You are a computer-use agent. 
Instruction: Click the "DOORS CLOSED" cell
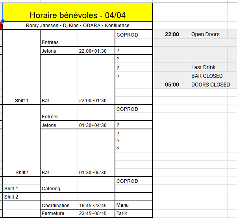[210, 85]
